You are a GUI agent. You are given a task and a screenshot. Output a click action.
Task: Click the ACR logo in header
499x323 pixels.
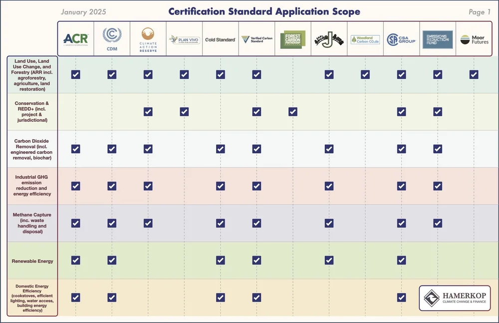(76, 39)
